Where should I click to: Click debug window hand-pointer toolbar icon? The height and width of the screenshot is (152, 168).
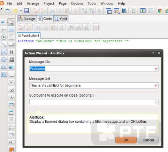click(x=116, y=11)
